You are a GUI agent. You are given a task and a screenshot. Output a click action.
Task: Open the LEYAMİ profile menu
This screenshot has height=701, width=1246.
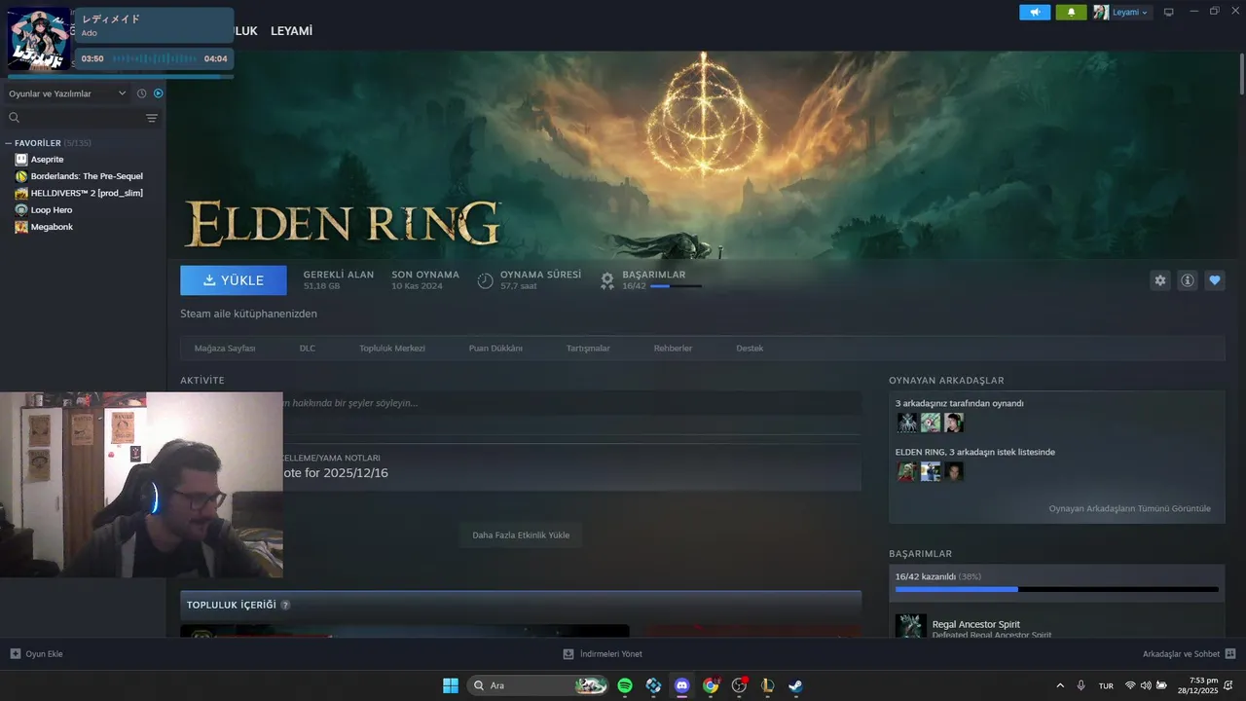tap(291, 31)
